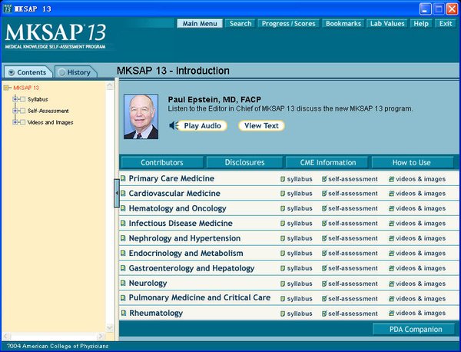
Task: Open Hematology and Oncology videos & images
Action: point(417,208)
